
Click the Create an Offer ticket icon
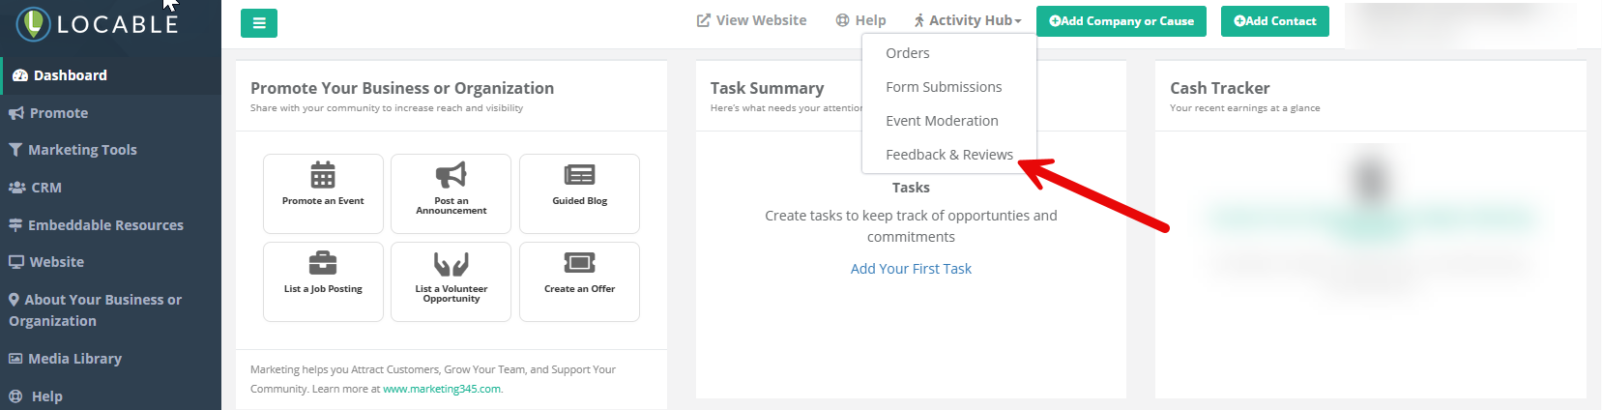point(579,263)
